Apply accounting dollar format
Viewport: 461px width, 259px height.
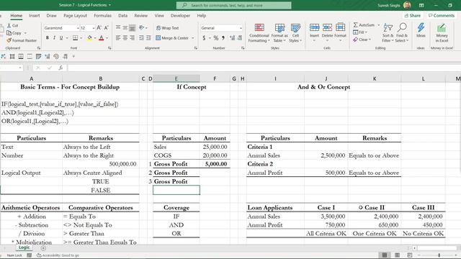[x=204, y=38]
